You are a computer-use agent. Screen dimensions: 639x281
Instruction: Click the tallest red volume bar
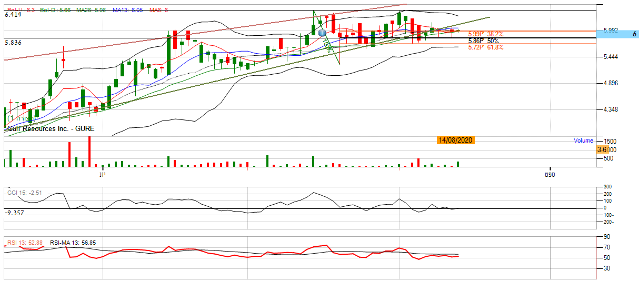pos(89,152)
